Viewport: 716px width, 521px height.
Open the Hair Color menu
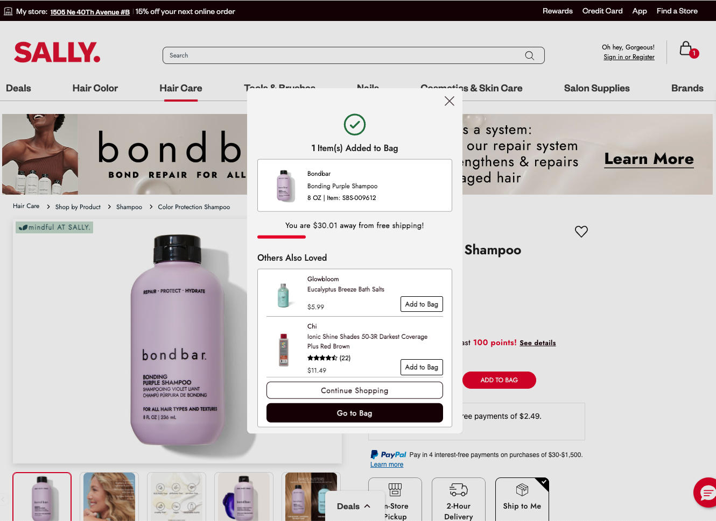pyautogui.click(x=95, y=88)
